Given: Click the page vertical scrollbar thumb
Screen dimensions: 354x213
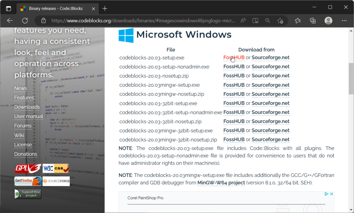Looking at the screenshot, I should click(351, 79).
